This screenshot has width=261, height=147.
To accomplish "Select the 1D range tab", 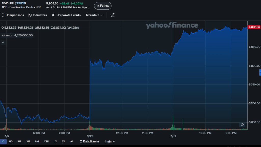I will [3, 141].
